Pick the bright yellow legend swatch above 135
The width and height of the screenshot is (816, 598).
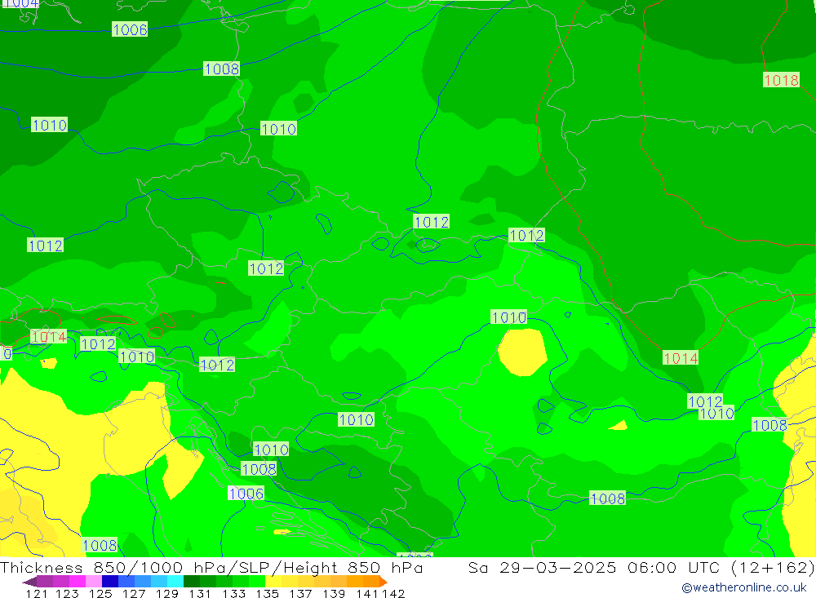pos(273,582)
